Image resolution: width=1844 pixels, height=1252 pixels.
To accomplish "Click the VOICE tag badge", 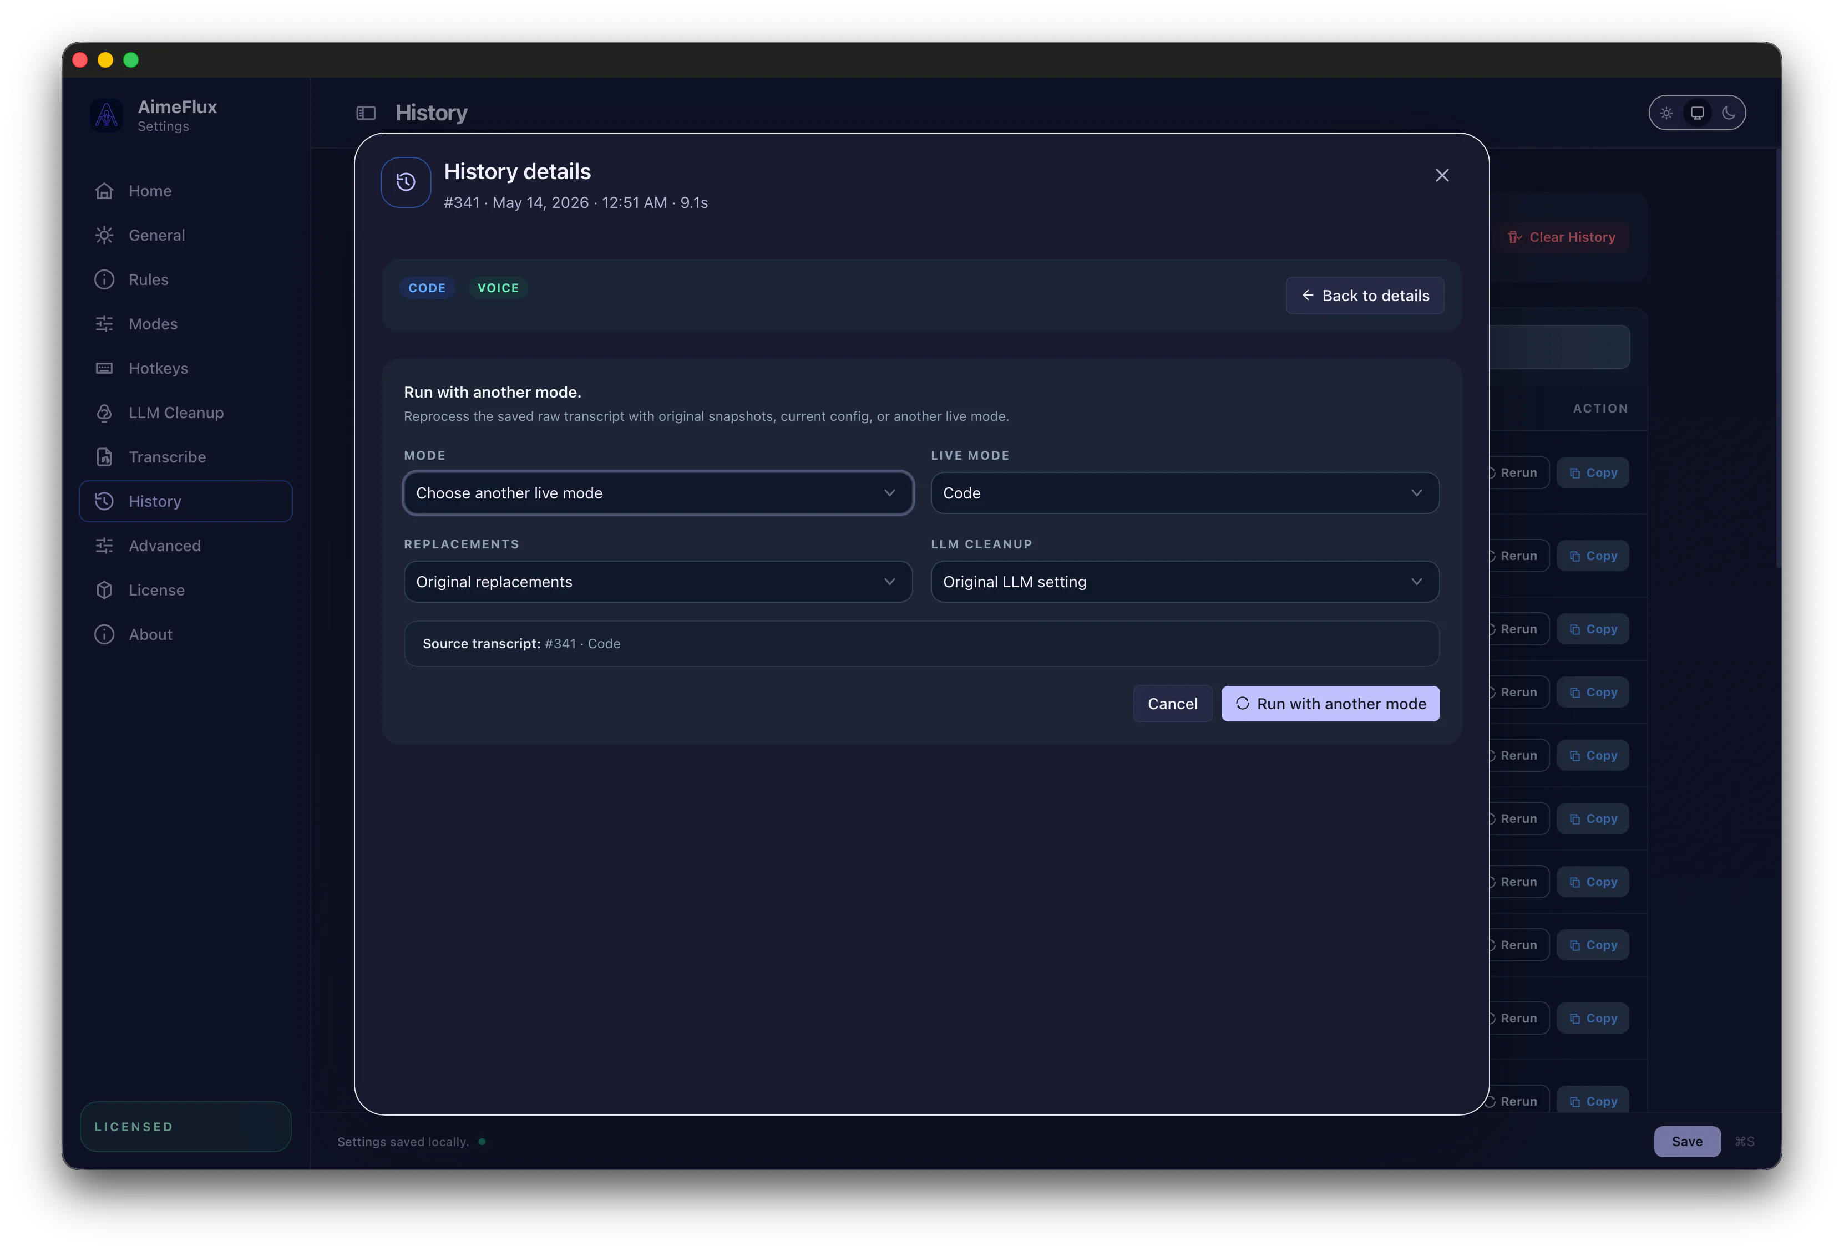I will 498,289.
